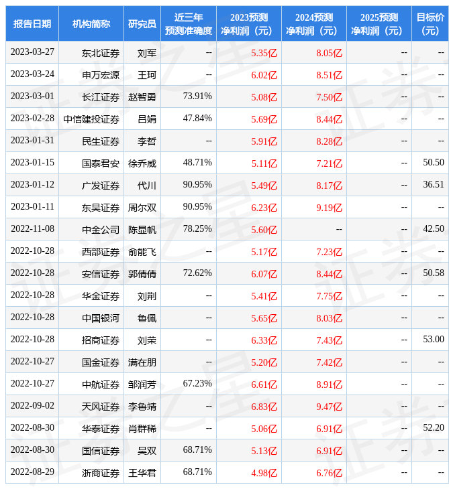Click the 9.47亿 profit value
Image resolution: width=449 pixels, height=489 pixels.
pos(329,407)
